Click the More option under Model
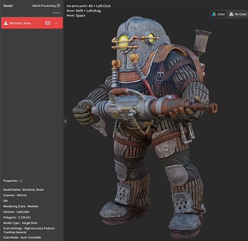 pos(56,13)
